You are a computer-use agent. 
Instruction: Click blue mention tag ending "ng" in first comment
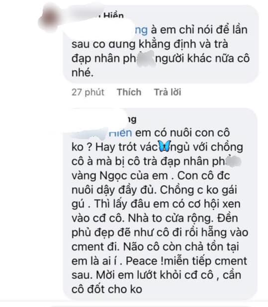pyautogui.click(x=141, y=30)
